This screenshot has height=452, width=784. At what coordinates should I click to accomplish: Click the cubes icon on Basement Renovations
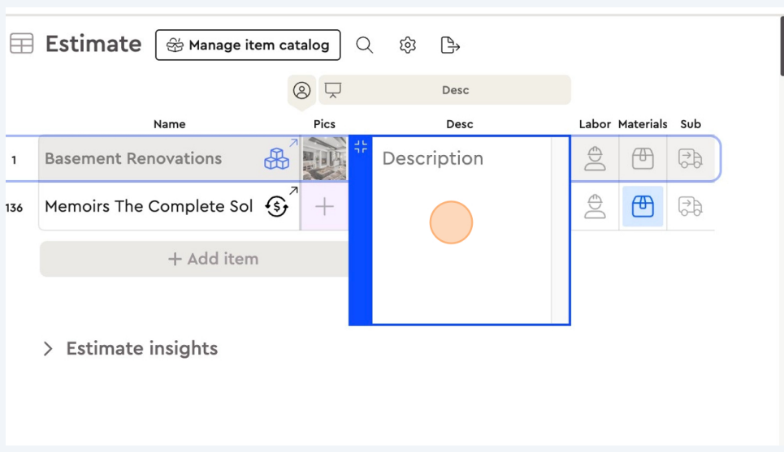(276, 160)
